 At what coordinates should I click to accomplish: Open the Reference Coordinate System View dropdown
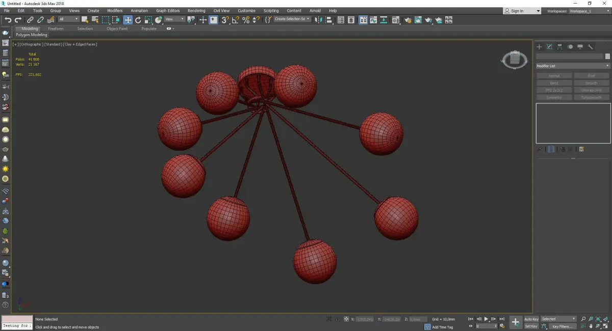pyautogui.click(x=174, y=19)
